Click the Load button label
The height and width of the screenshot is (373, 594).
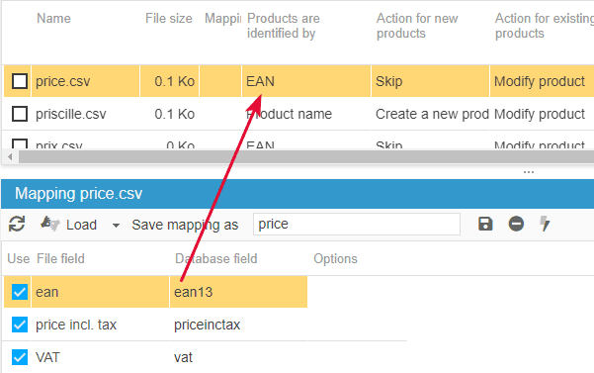(81, 225)
